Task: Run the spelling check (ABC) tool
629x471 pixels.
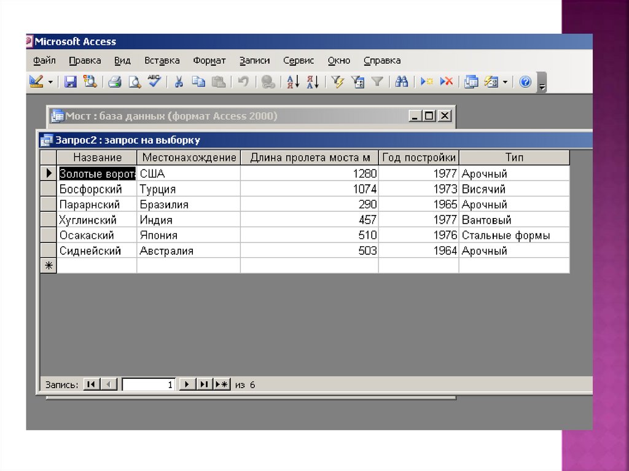Action: click(x=154, y=82)
